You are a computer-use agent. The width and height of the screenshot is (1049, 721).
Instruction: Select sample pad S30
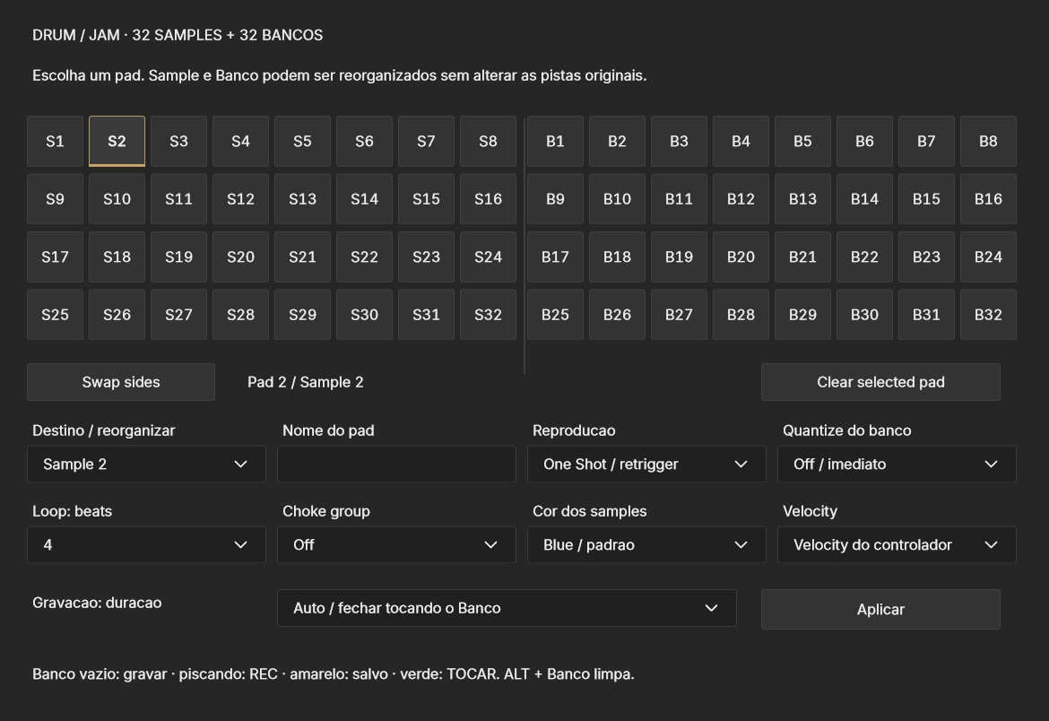pos(365,315)
